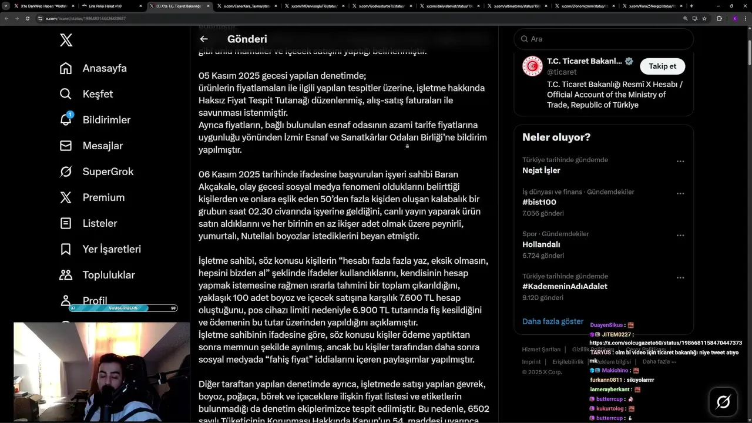Click solcugazete60 status link in chat
This screenshot has height=423, width=752.
point(666,343)
